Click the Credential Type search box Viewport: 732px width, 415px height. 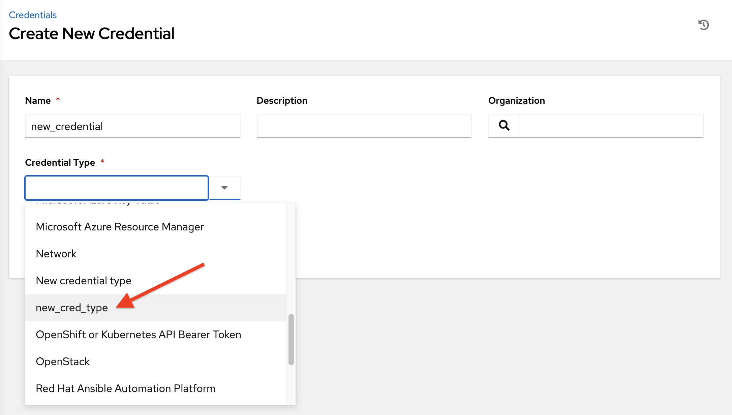click(x=116, y=188)
